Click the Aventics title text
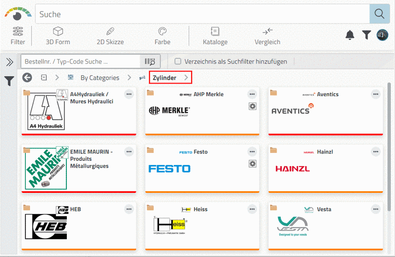 click(x=328, y=94)
